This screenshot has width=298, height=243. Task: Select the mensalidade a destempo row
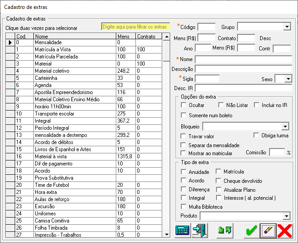click(x=84, y=135)
